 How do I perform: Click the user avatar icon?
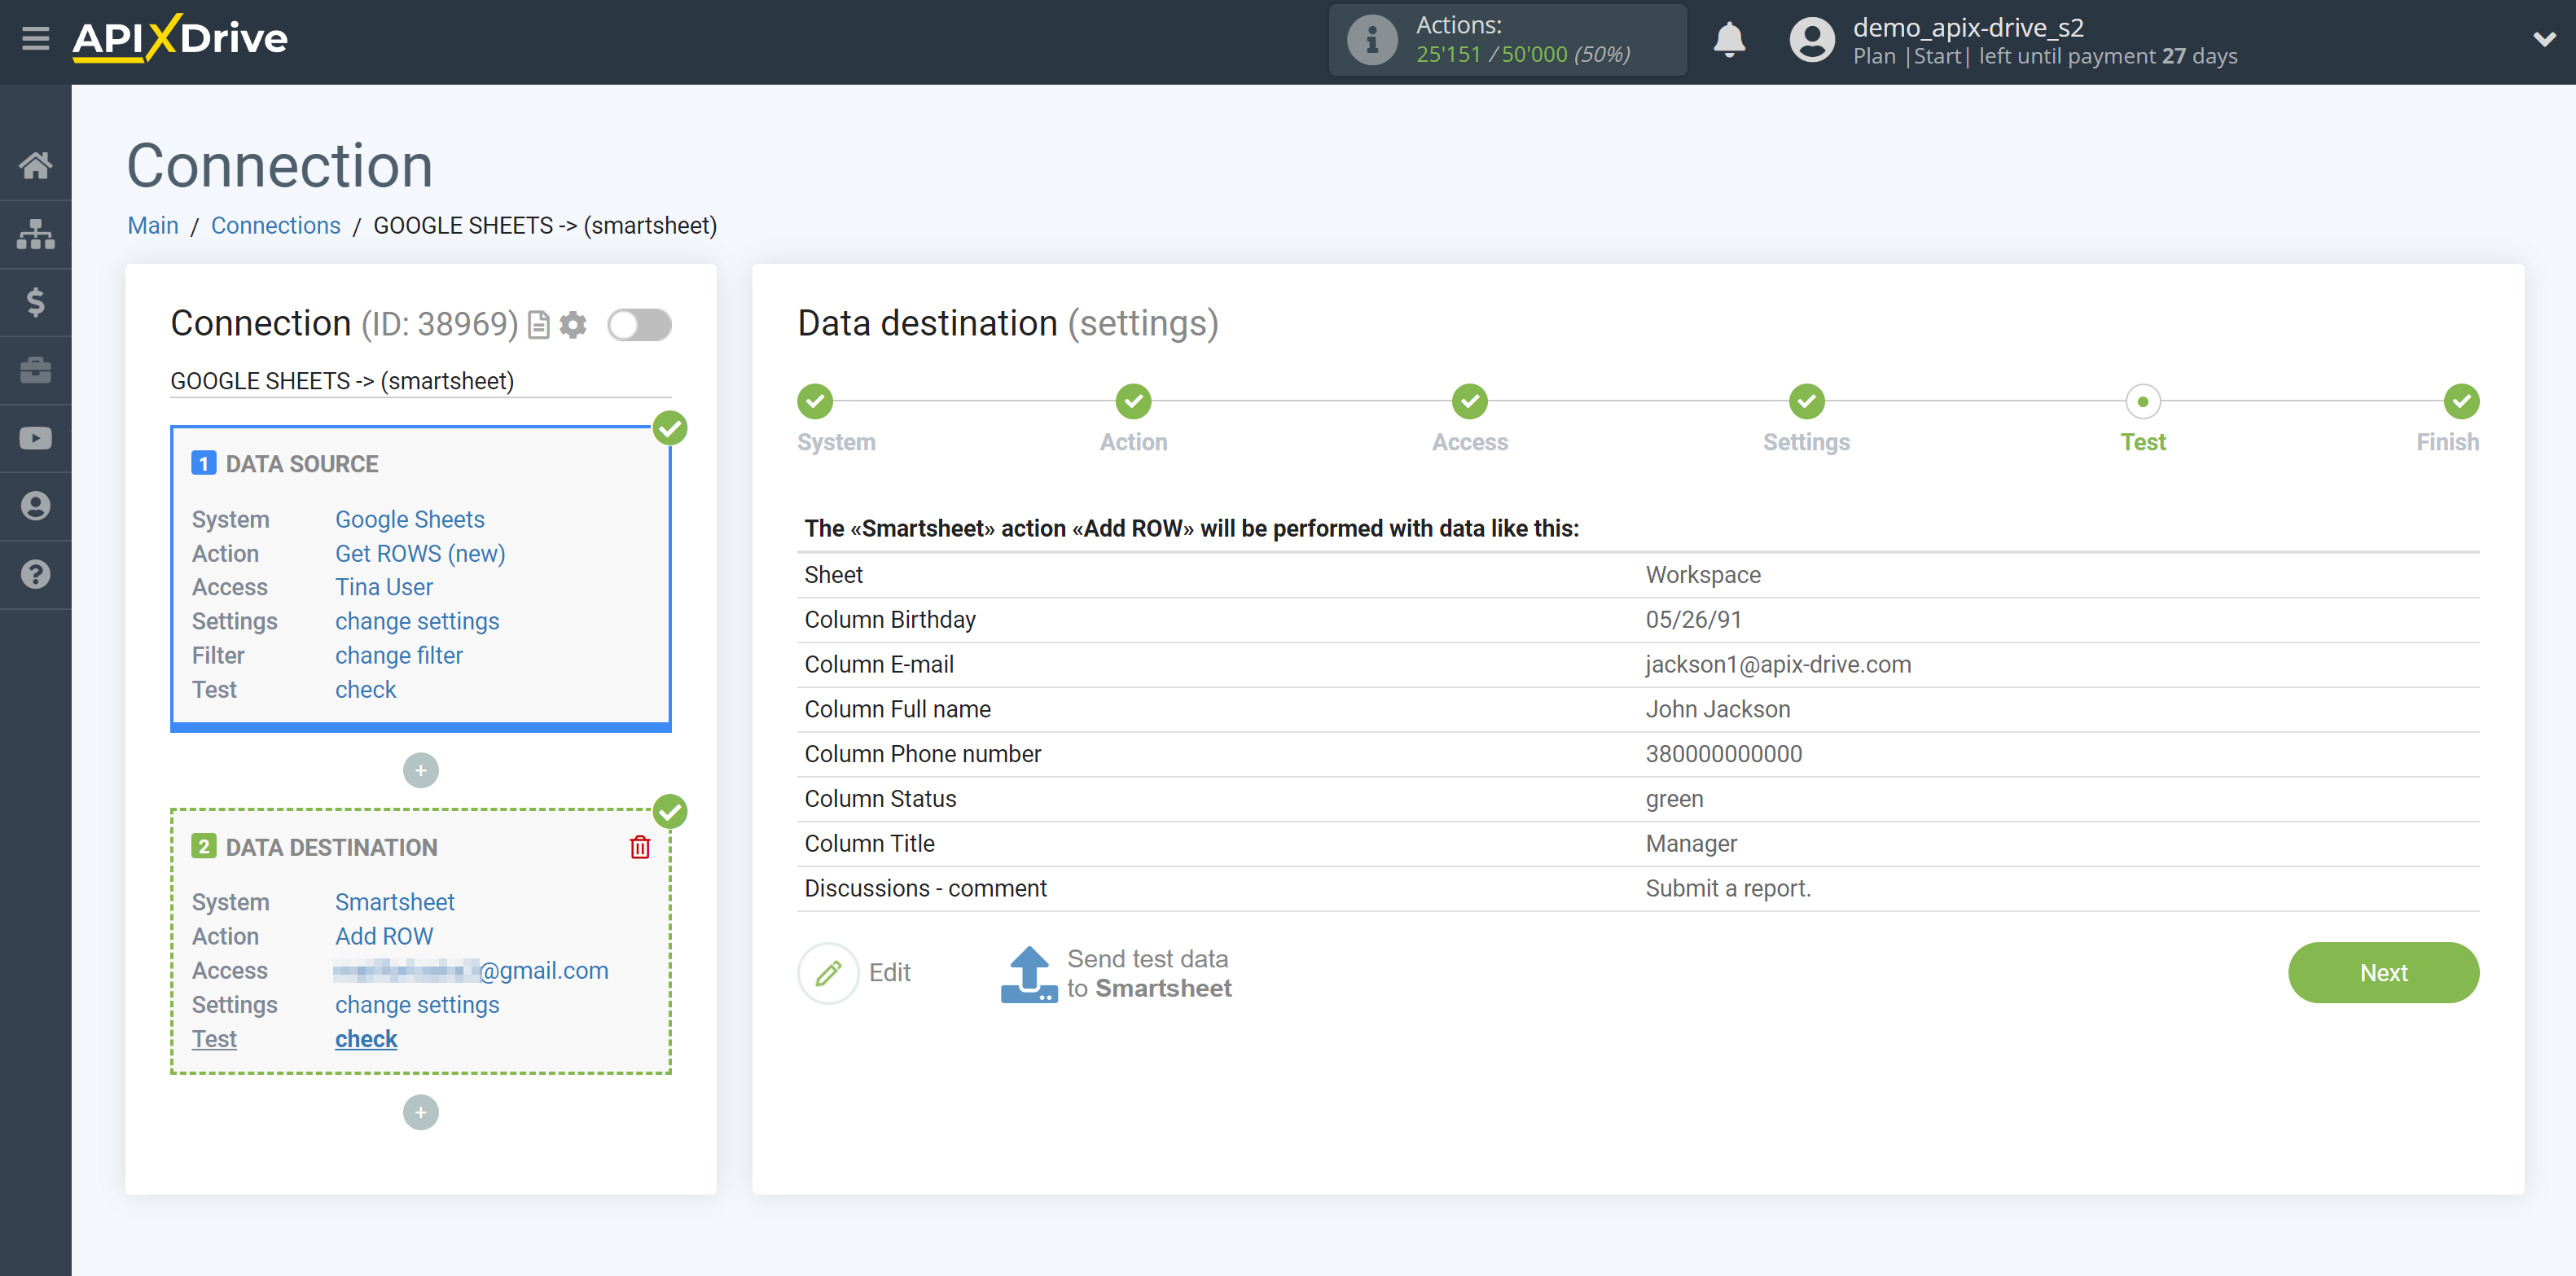tap(1812, 40)
